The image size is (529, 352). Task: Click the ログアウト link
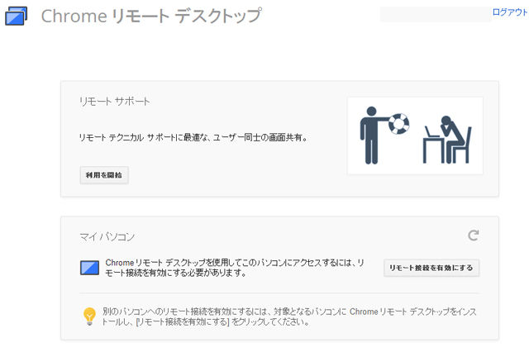point(510,12)
